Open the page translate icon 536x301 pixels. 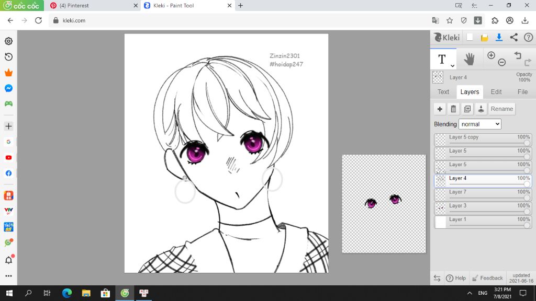click(435, 20)
